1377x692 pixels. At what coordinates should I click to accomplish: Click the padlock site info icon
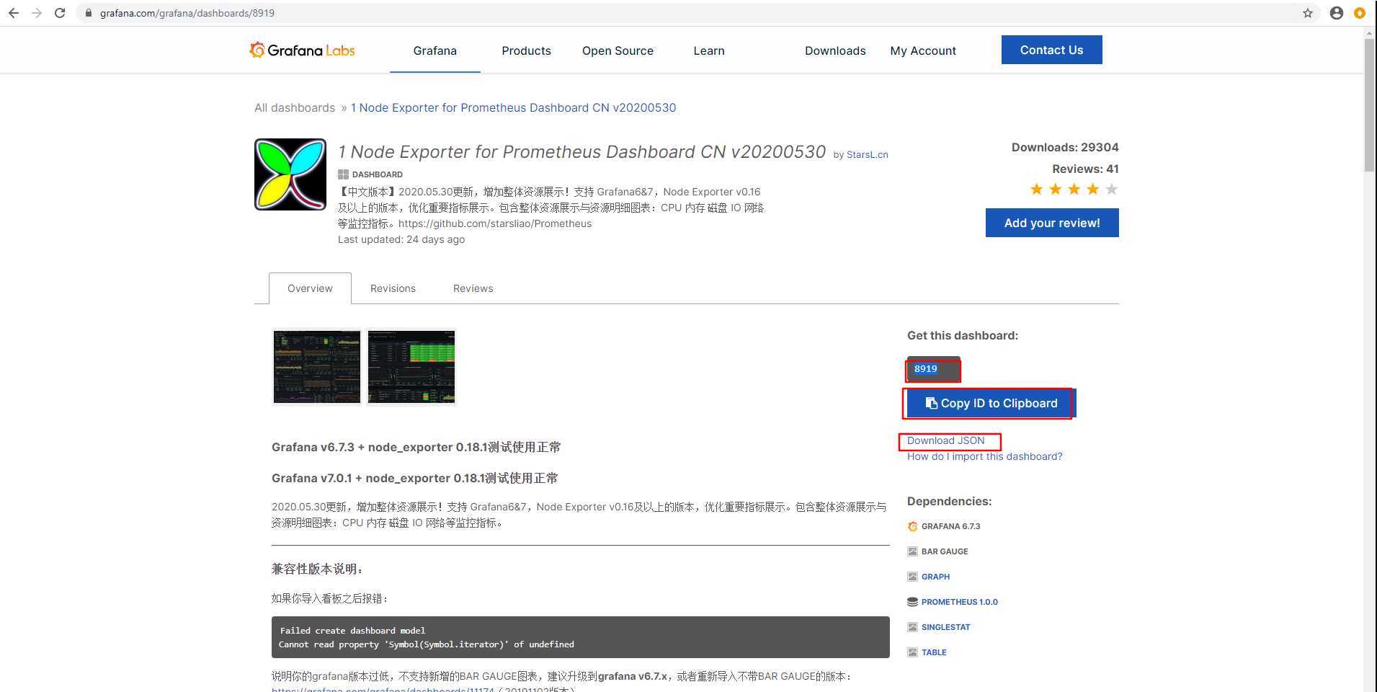(88, 13)
